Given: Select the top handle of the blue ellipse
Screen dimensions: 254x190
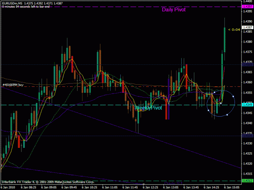Looking at the screenshot, I should (215, 92).
